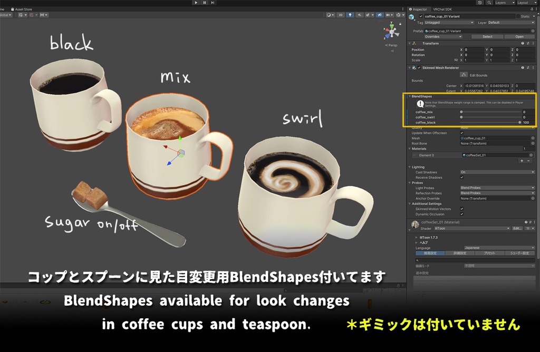Disable the Receive Shadows checkbox
Screen dimensions: 540x352
point(461,178)
